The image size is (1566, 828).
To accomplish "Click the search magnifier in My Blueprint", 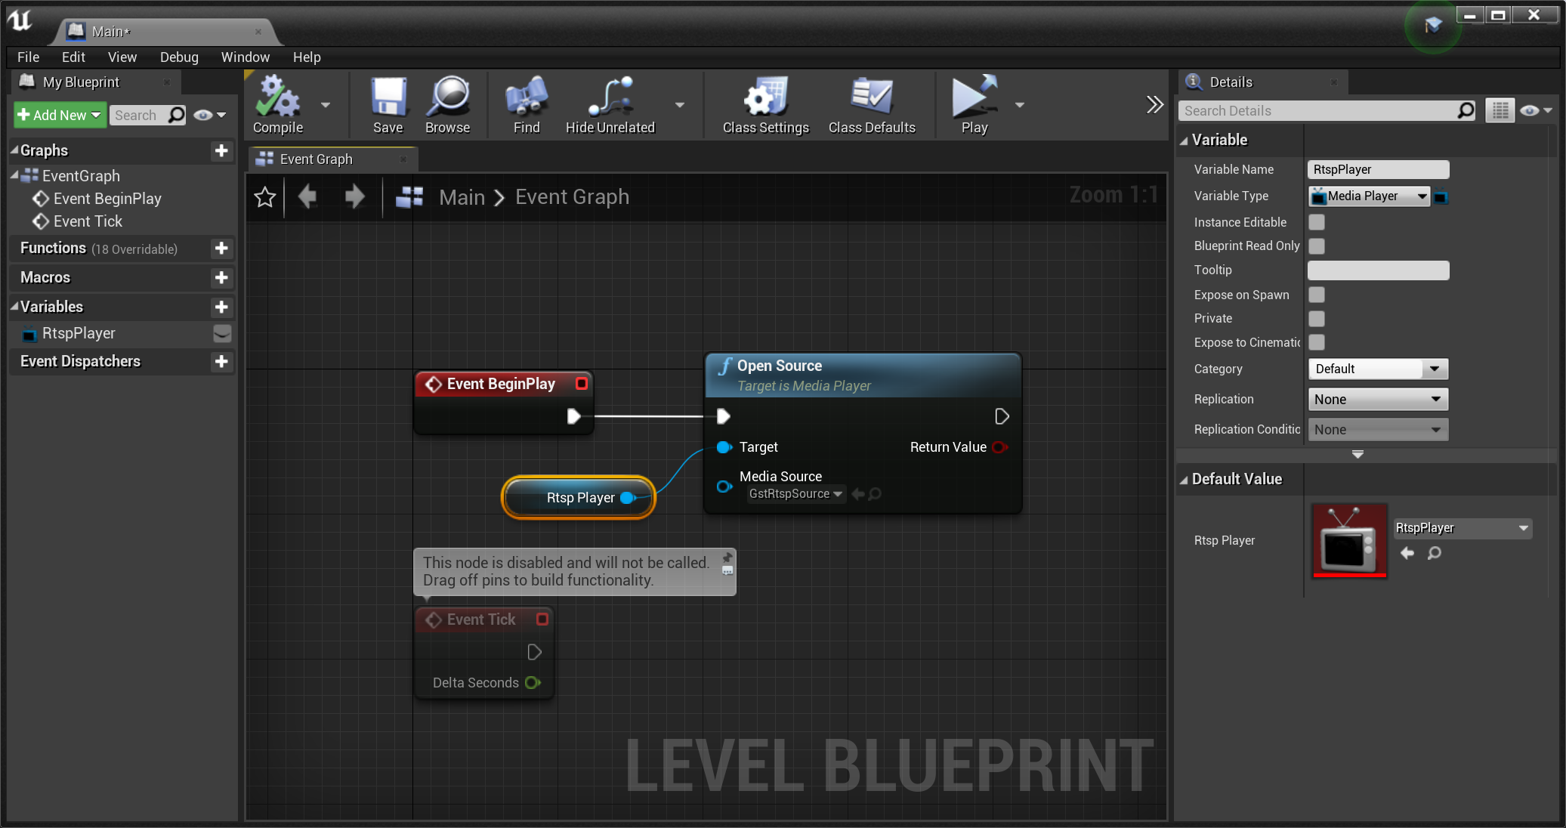I will pos(176,115).
